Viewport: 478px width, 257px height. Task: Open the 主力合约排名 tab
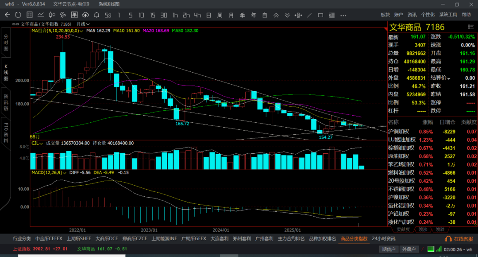pos(291,239)
